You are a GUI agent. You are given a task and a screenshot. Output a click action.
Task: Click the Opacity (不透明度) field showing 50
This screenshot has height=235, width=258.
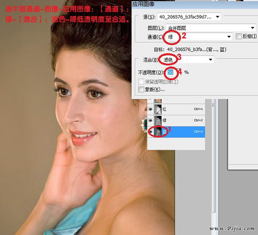pyautogui.click(x=175, y=72)
